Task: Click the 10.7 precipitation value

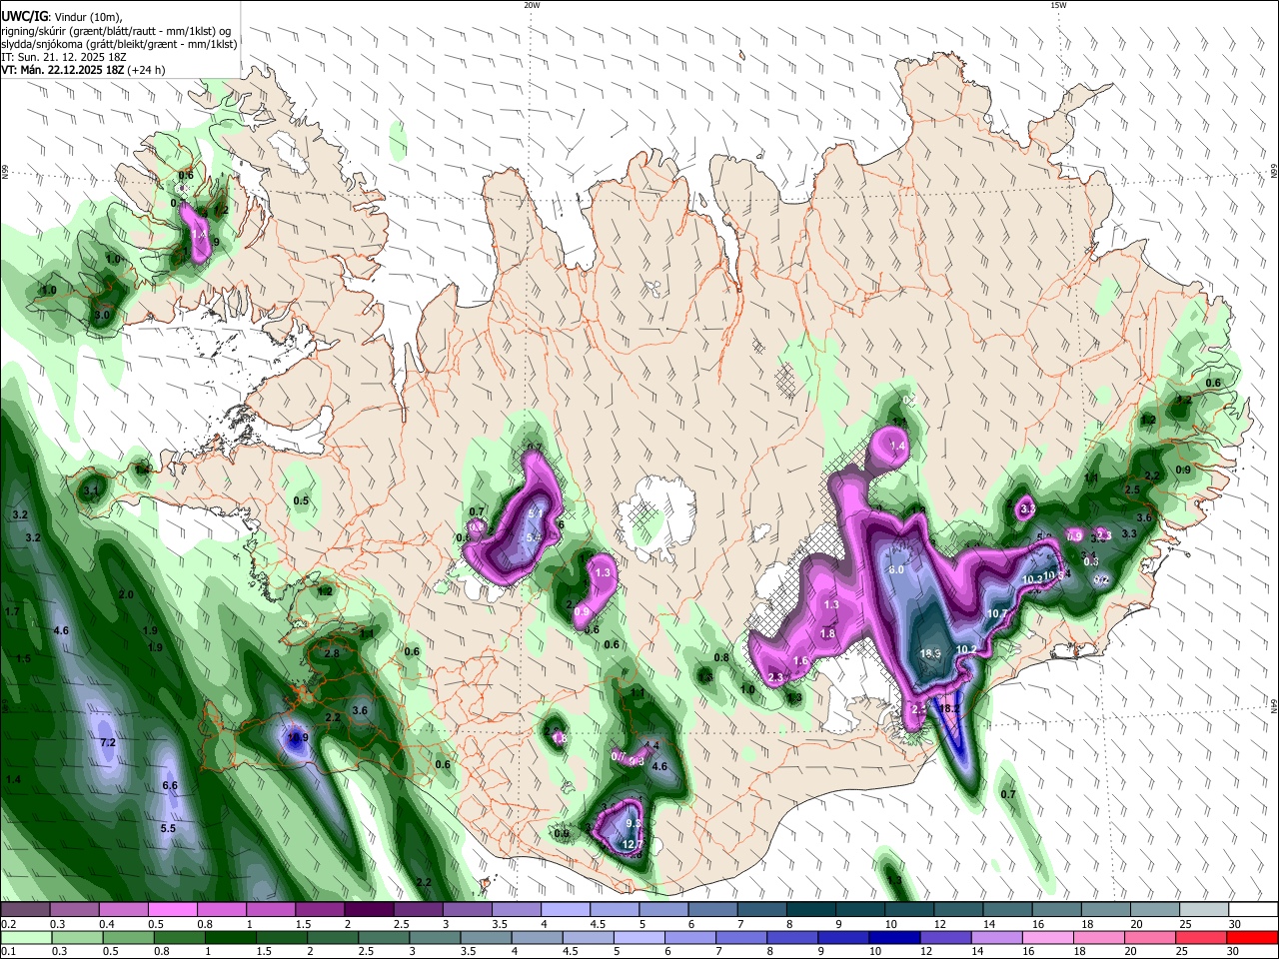Action: coord(997,613)
